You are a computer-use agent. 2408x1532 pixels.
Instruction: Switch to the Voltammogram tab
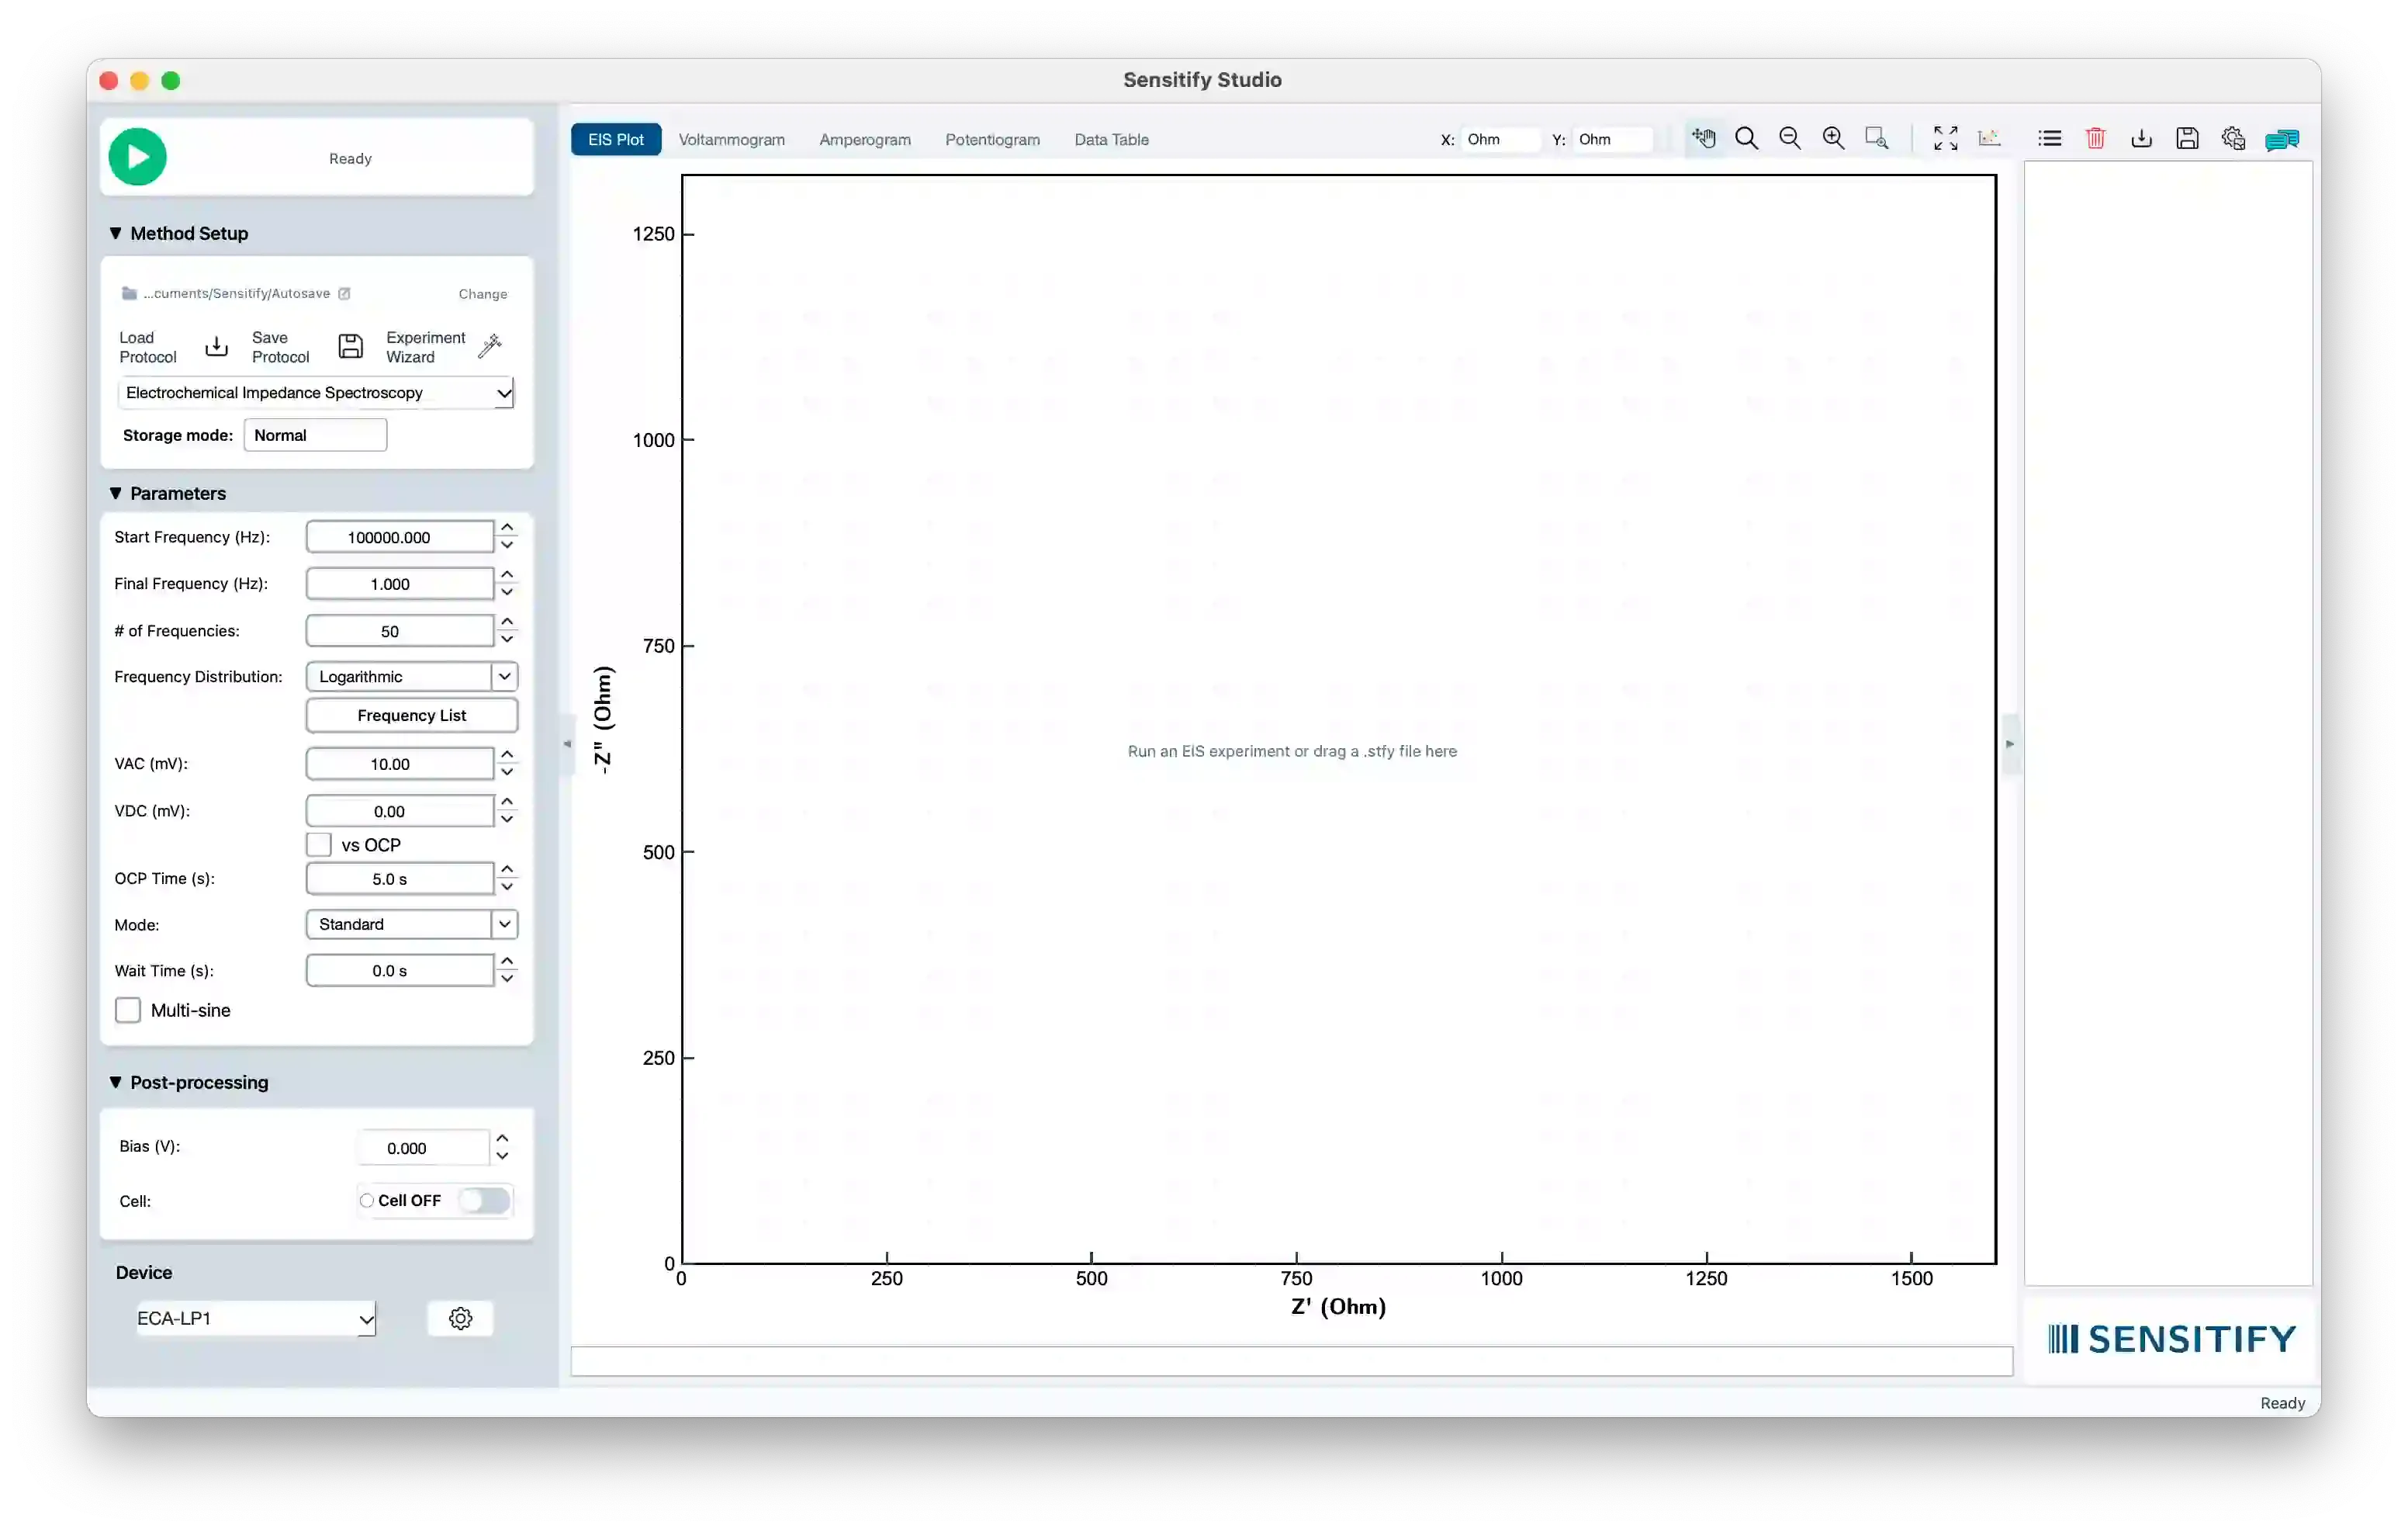(732, 139)
